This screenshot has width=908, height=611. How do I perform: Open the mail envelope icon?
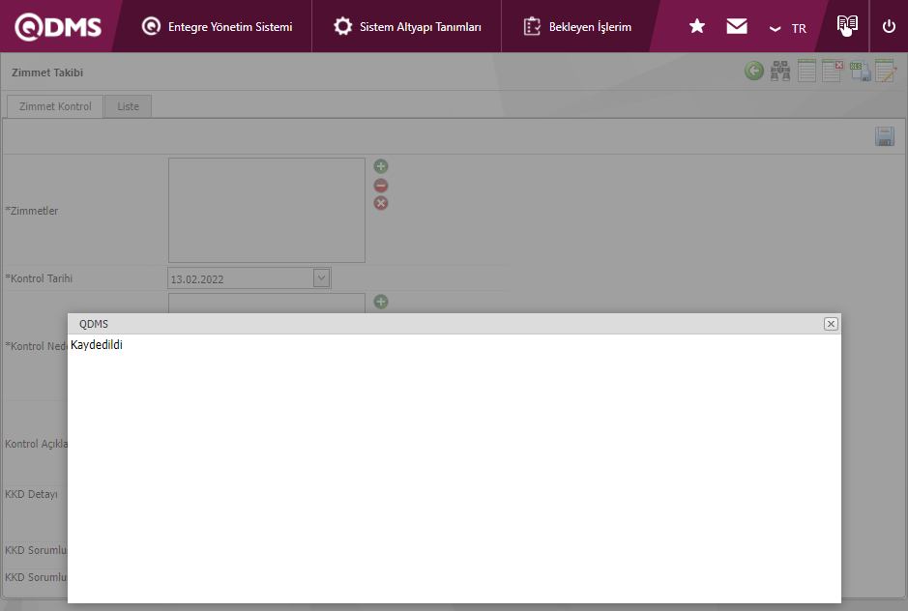pos(737,26)
